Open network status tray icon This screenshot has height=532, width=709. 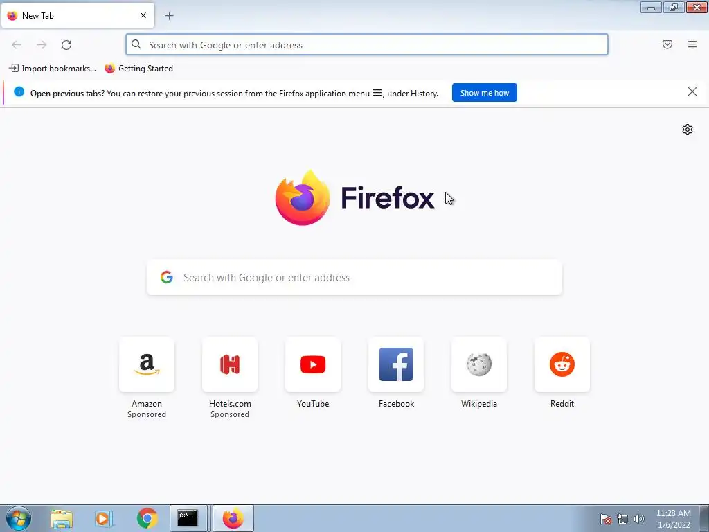[x=622, y=519]
